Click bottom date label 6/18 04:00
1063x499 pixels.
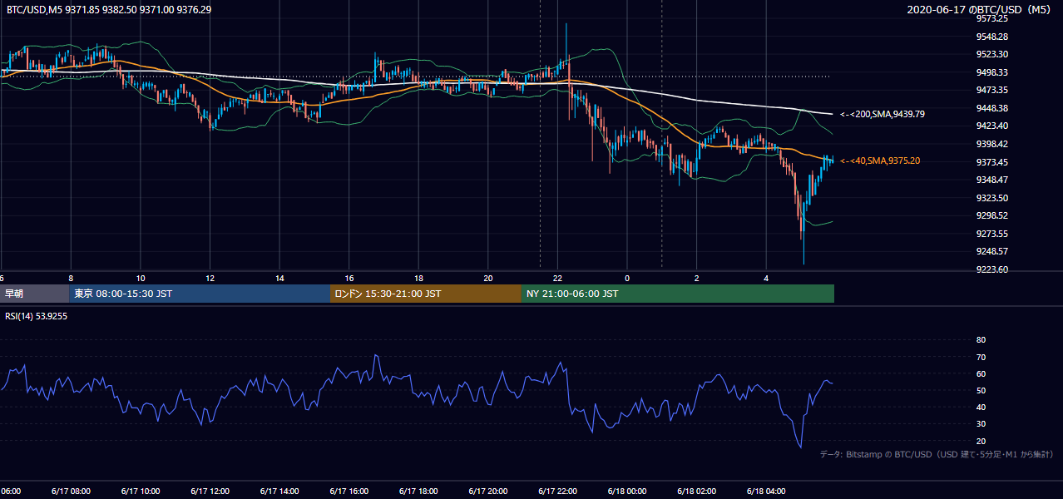(766, 492)
